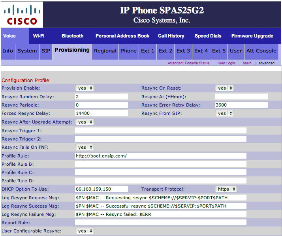Click the advanced view label
The height and width of the screenshot is (236, 282).
pyautogui.click(x=266, y=63)
